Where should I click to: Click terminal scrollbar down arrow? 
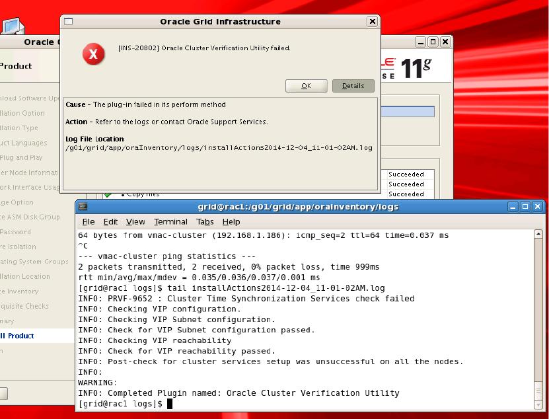tap(538, 404)
